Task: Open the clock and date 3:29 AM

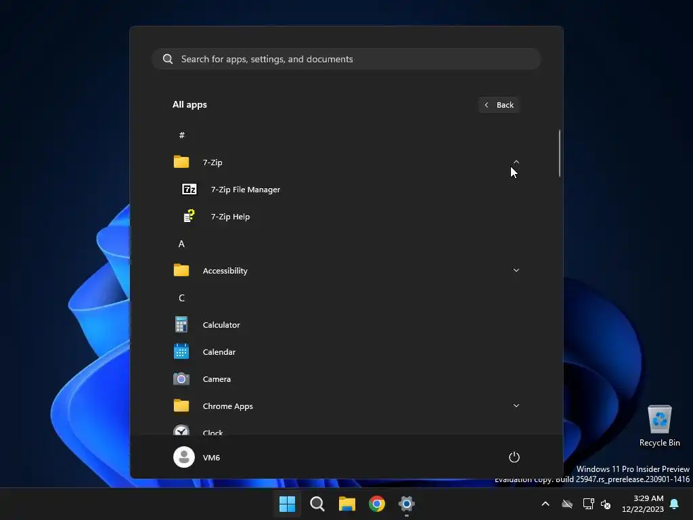Action: (x=643, y=504)
